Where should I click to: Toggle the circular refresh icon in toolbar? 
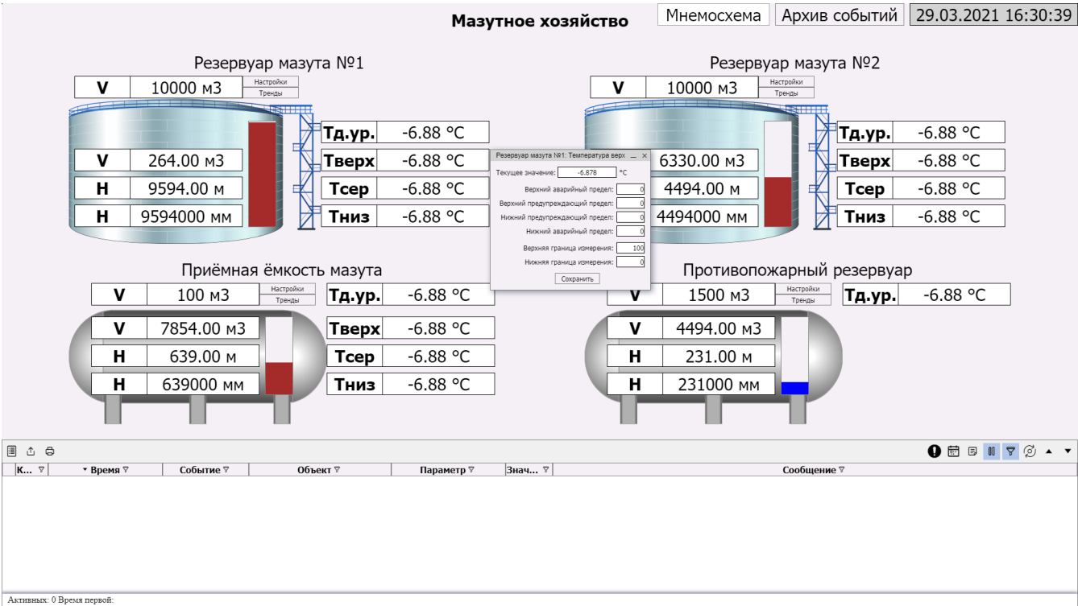pos(1030,451)
